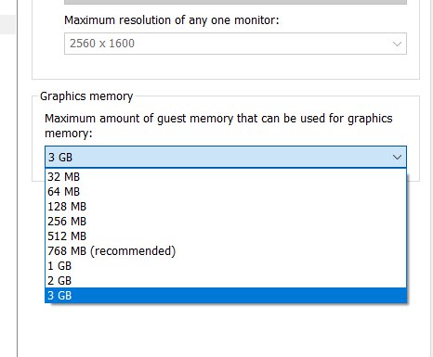Select the 32 MB graphics memory option
Screen dimensions: 433x357
226,177
